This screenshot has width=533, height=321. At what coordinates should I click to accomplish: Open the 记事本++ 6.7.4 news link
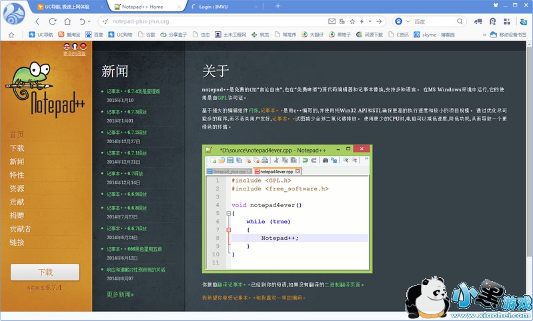[x=133, y=91]
